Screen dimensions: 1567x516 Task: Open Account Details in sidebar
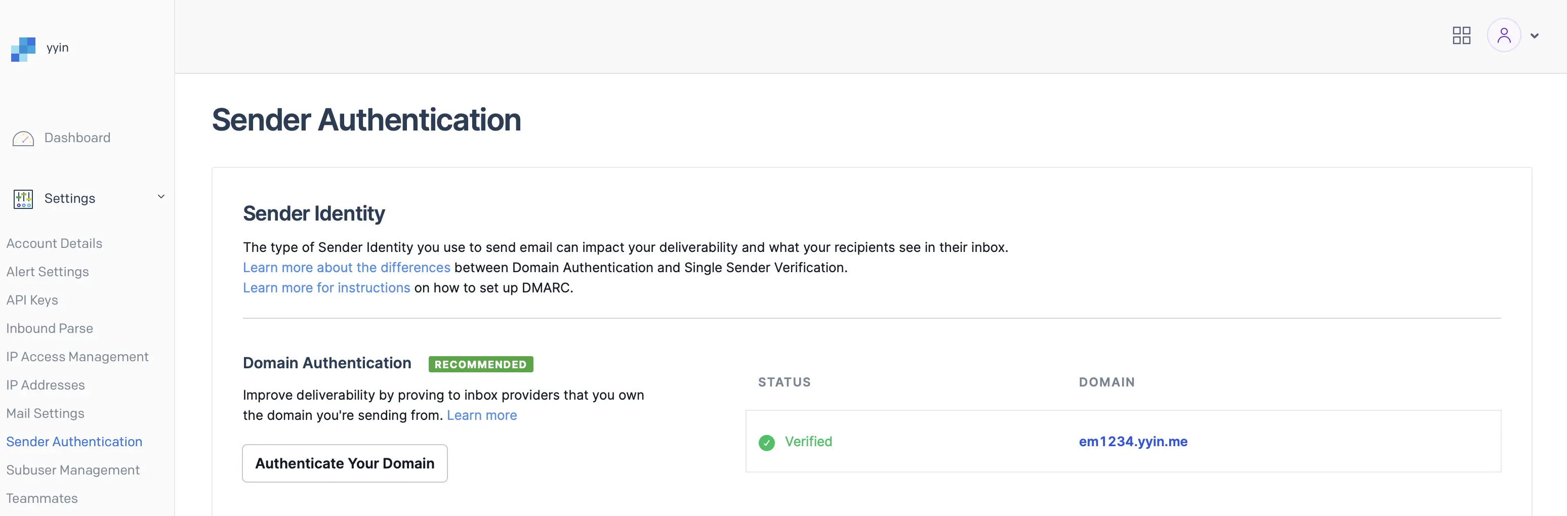coord(54,243)
